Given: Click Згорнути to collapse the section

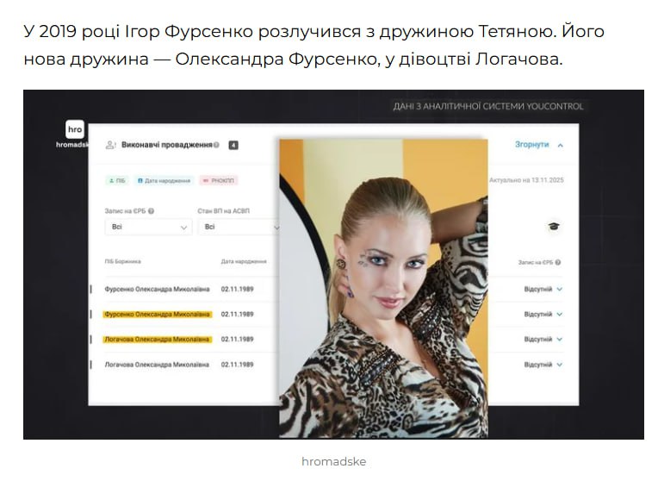Looking at the screenshot, I should coord(531,145).
